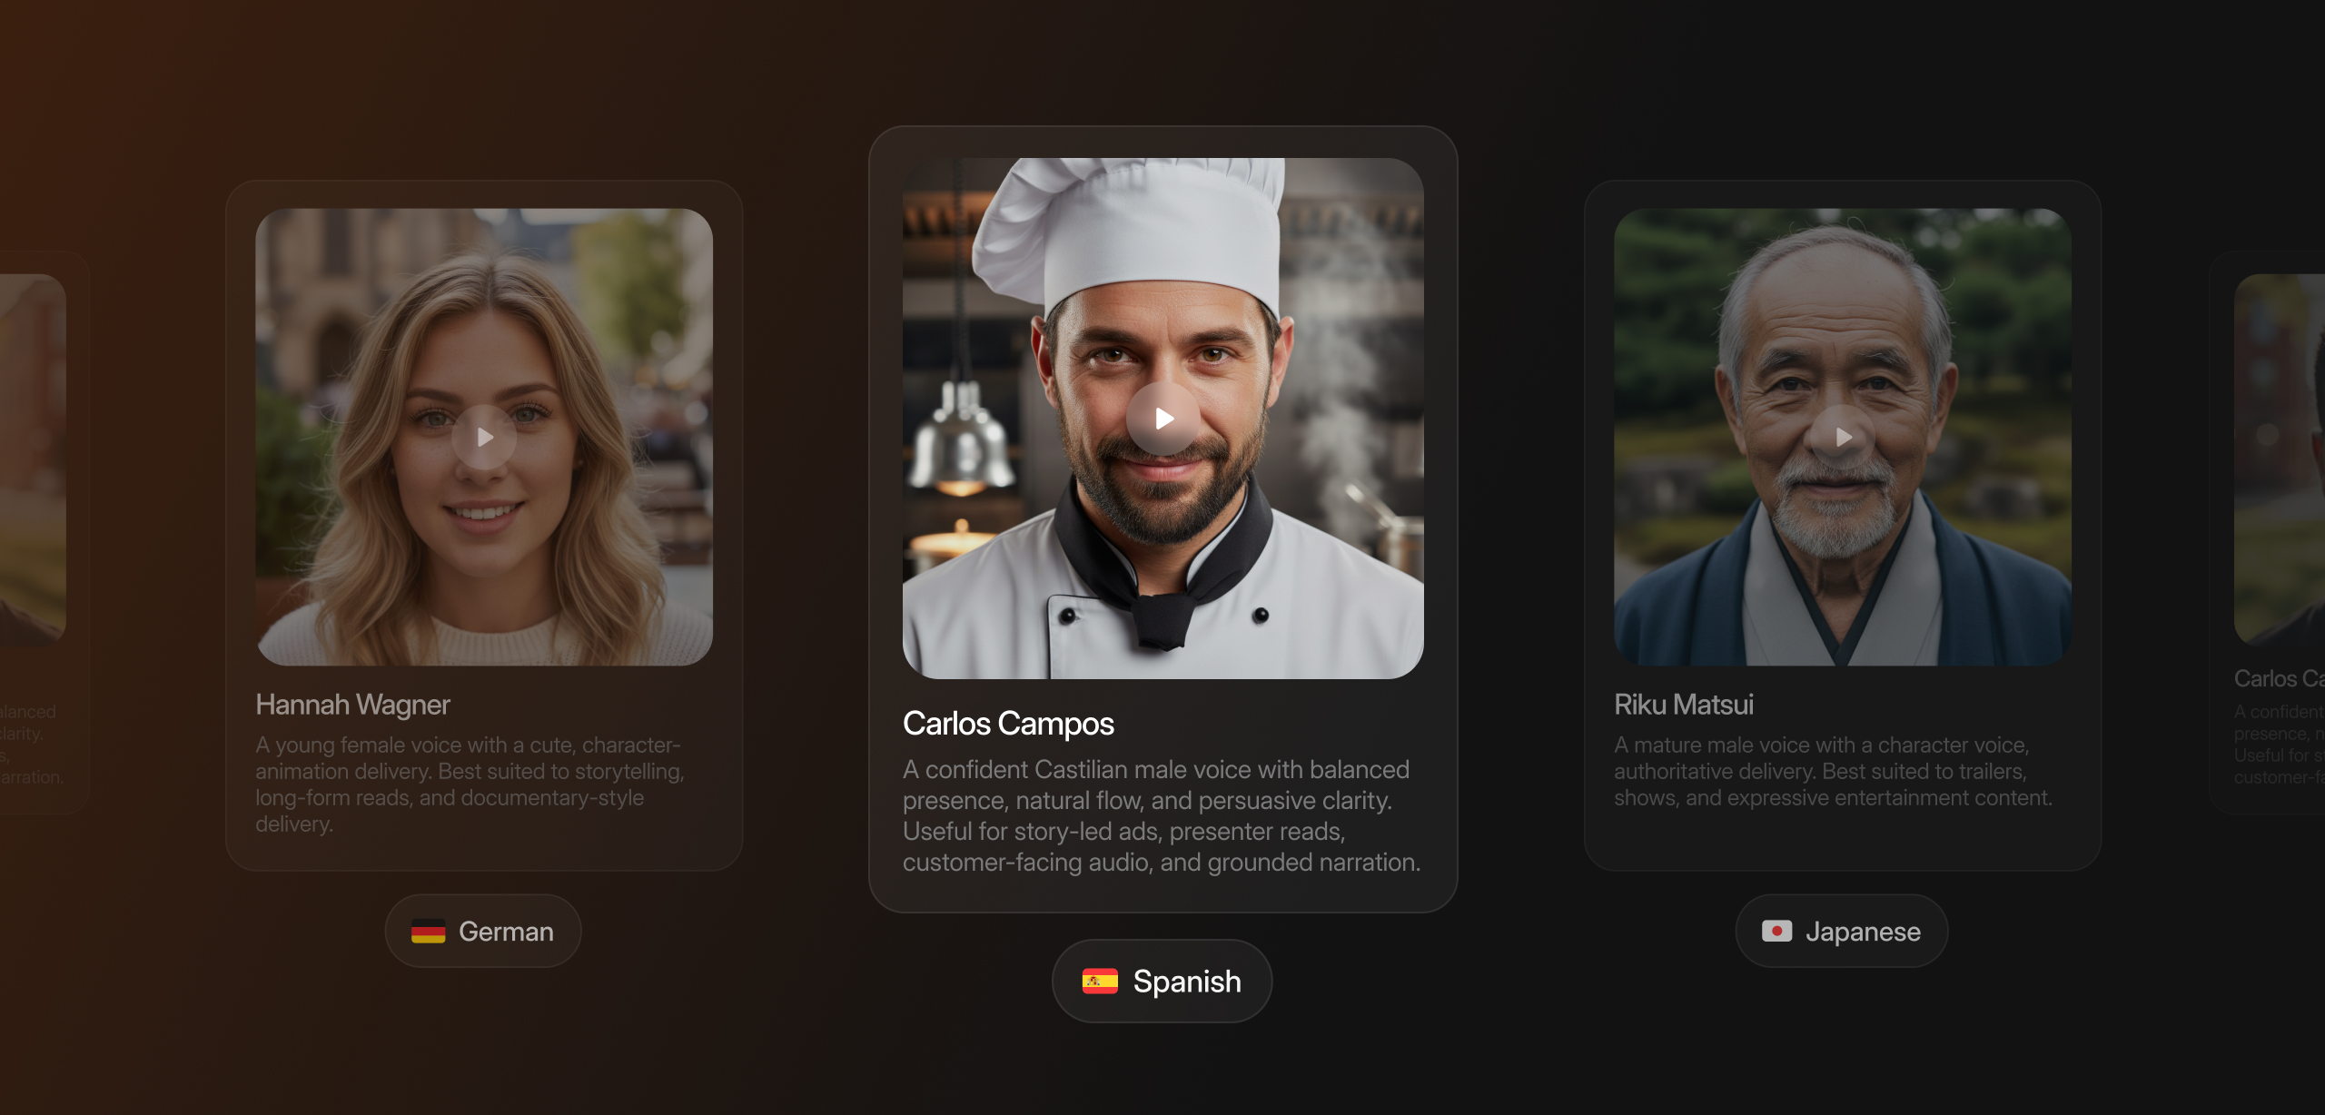Select the Japanese language pill

pos(1842,932)
